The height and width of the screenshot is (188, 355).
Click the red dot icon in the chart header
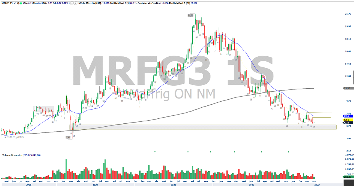point(18,3)
